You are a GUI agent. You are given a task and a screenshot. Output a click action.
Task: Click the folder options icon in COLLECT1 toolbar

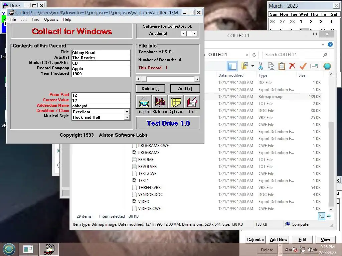[x=245, y=66]
